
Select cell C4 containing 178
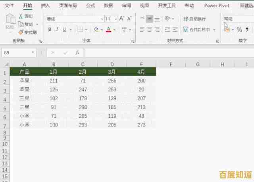pos(83,98)
